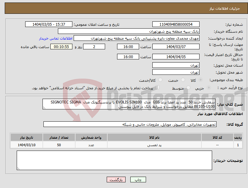Screen dimensions: 248x188
Task: Click the description box resize handle
Action: [44, 108]
